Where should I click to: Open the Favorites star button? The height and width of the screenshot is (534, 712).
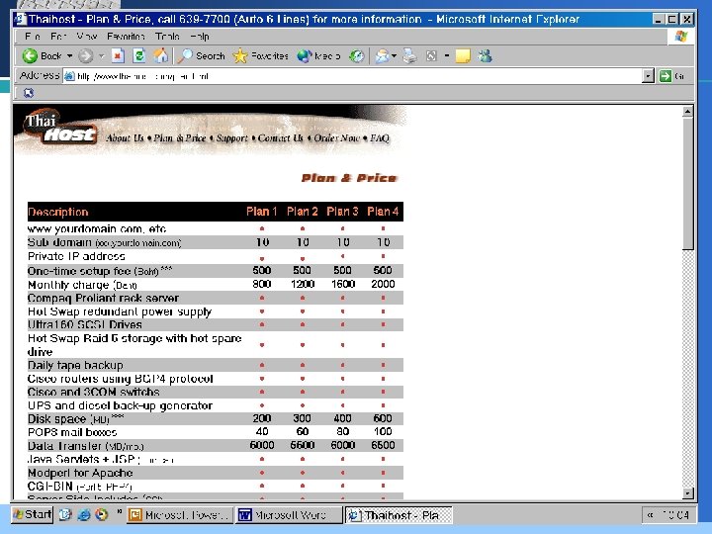[261, 55]
